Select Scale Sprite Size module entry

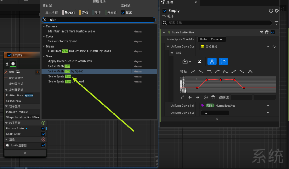99,77
